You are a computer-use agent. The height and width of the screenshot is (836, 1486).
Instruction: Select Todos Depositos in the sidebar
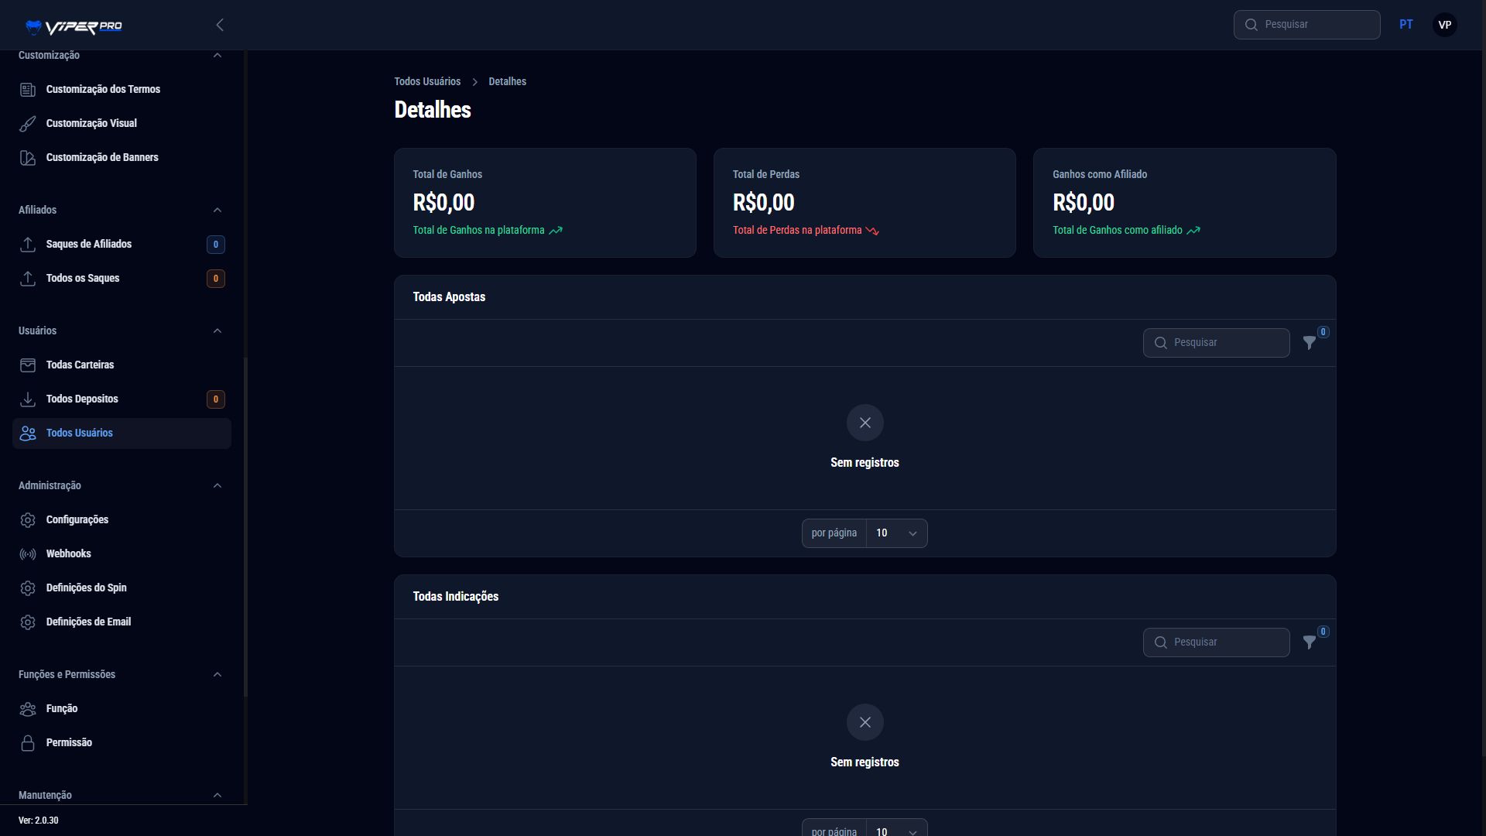(x=82, y=399)
